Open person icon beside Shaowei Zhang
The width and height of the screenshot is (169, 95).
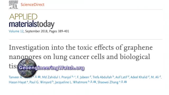click(122, 82)
